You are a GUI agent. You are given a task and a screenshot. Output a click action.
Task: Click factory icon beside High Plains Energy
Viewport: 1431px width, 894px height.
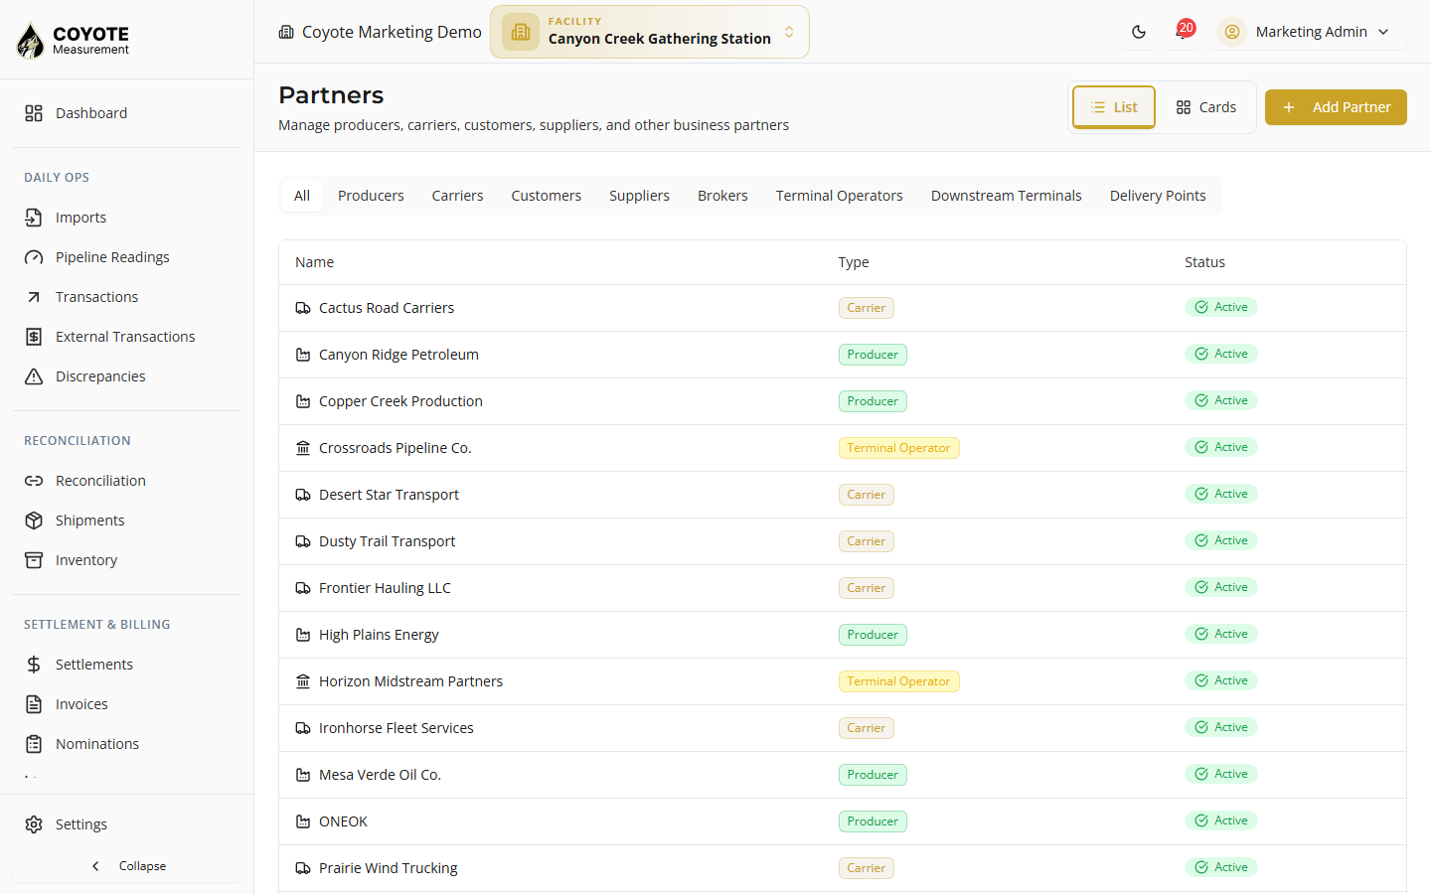[x=303, y=635]
